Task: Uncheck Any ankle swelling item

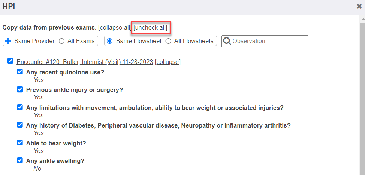Action: pyautogui.click(x=20, y=160)
